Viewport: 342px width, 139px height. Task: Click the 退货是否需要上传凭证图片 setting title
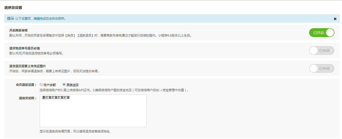[28, 66]
